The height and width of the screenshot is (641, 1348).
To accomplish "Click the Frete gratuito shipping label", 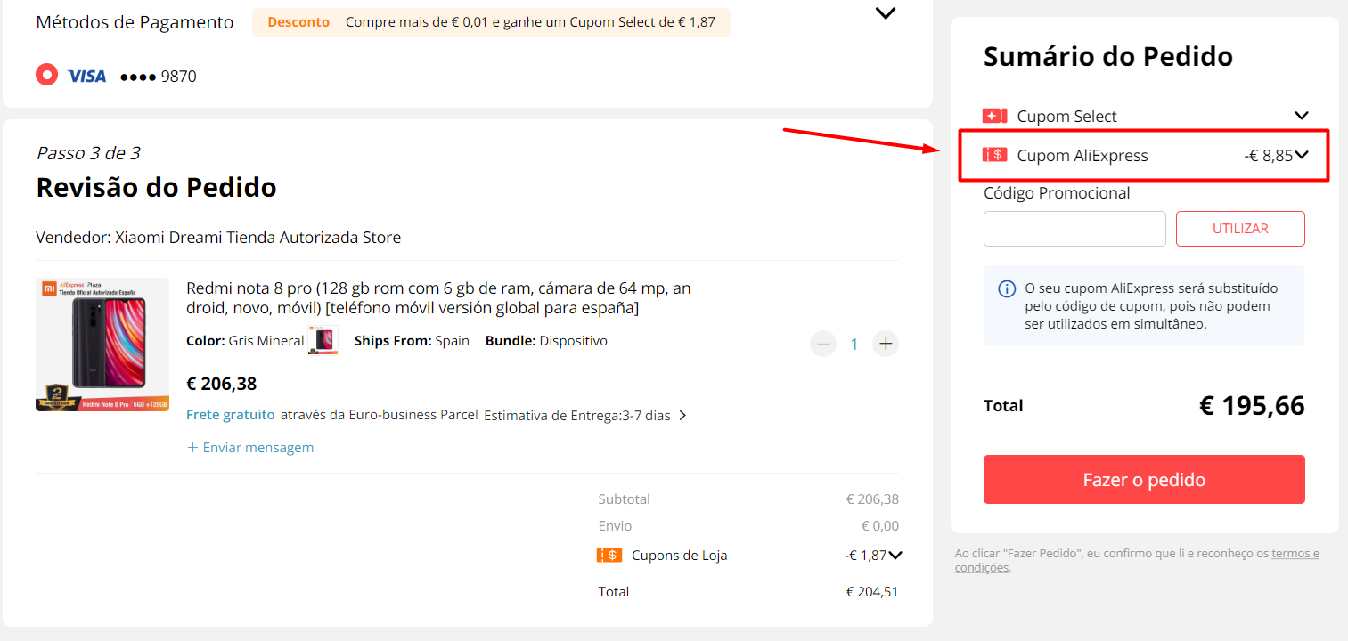I will click(231, 415).
